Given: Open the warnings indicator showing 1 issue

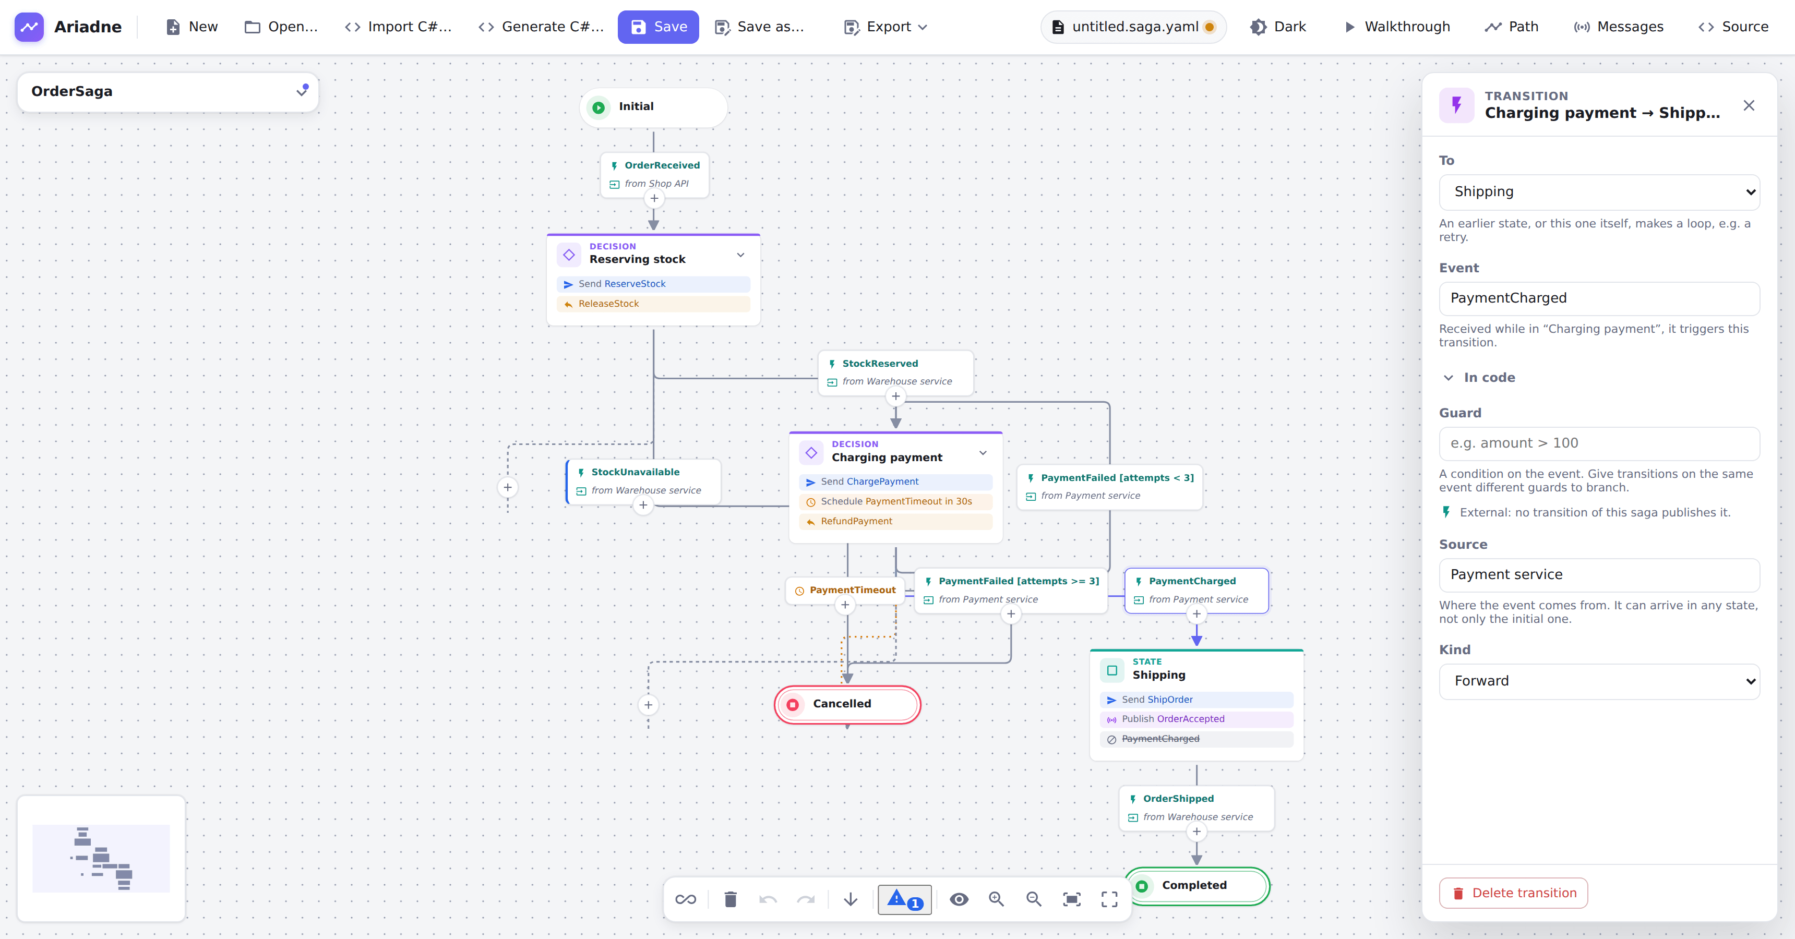Looking at the screenshot, I should [x=904, y=899].
